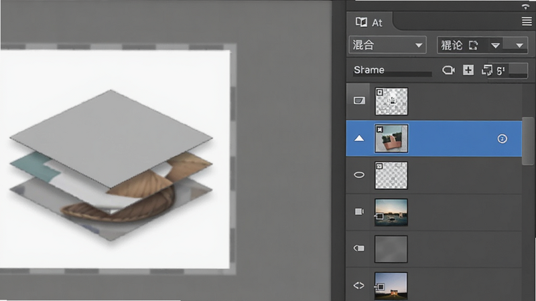Viewport: 536px width, 301px height.
Task: Expand the dropdown arrow beside the 混论 frame icon
Action: coord(495,45)
